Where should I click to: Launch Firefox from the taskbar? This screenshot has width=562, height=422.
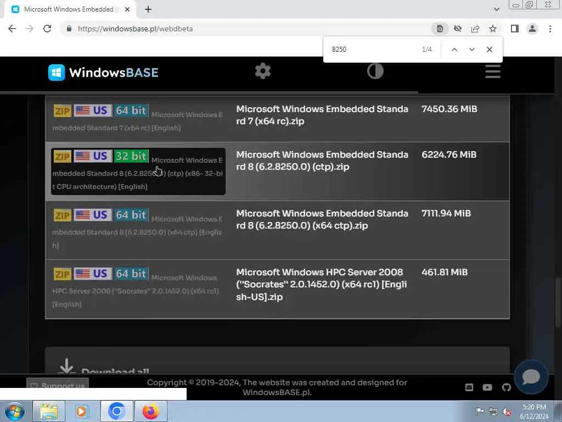coord(151,411)
